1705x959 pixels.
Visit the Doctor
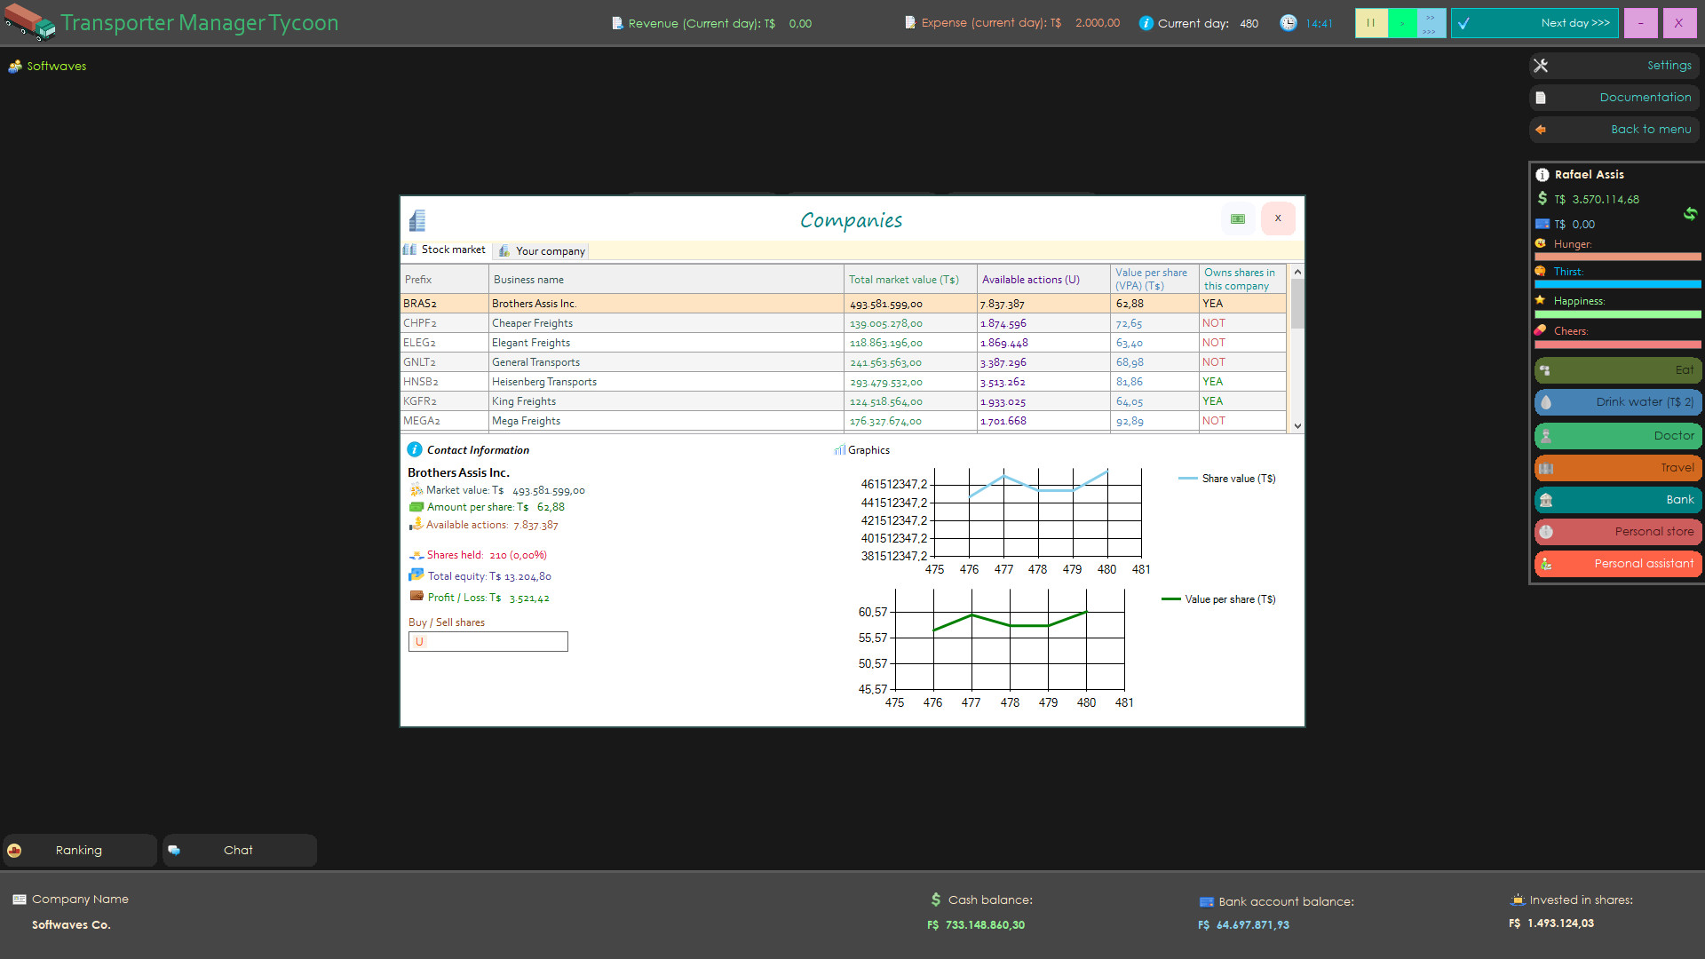click(1616, 435)
